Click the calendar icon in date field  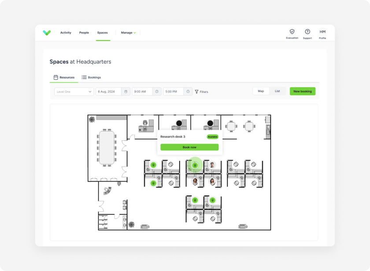point(126,92)
